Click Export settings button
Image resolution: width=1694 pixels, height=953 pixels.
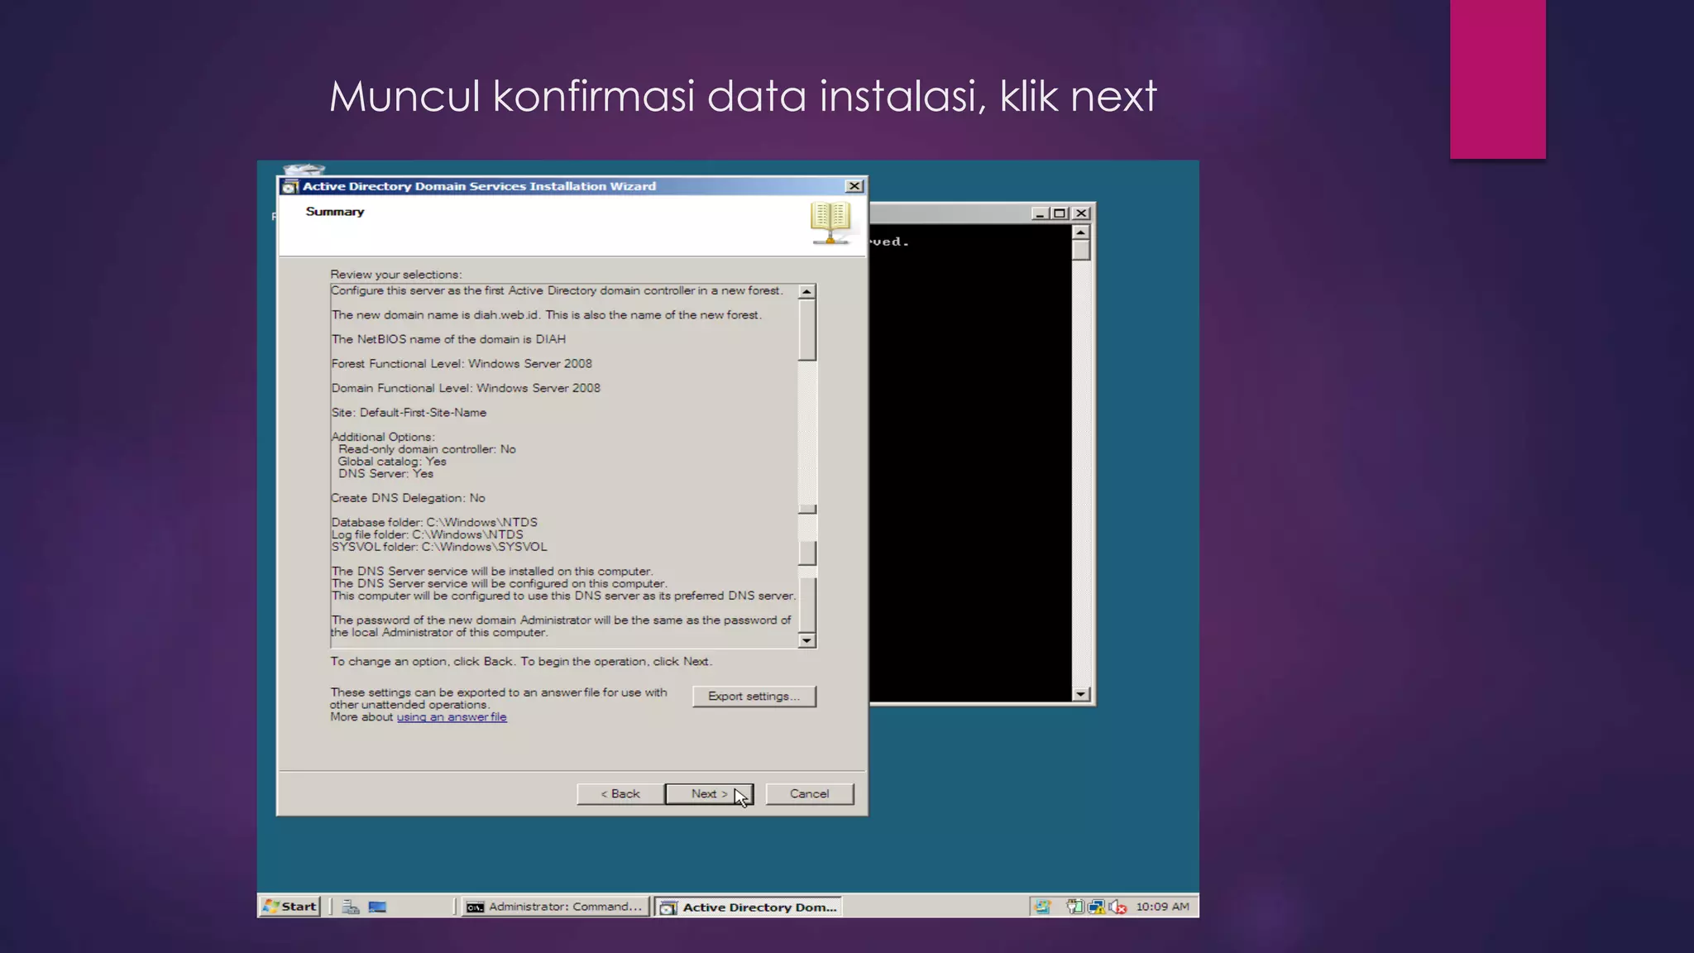click(x=754, y=697)
